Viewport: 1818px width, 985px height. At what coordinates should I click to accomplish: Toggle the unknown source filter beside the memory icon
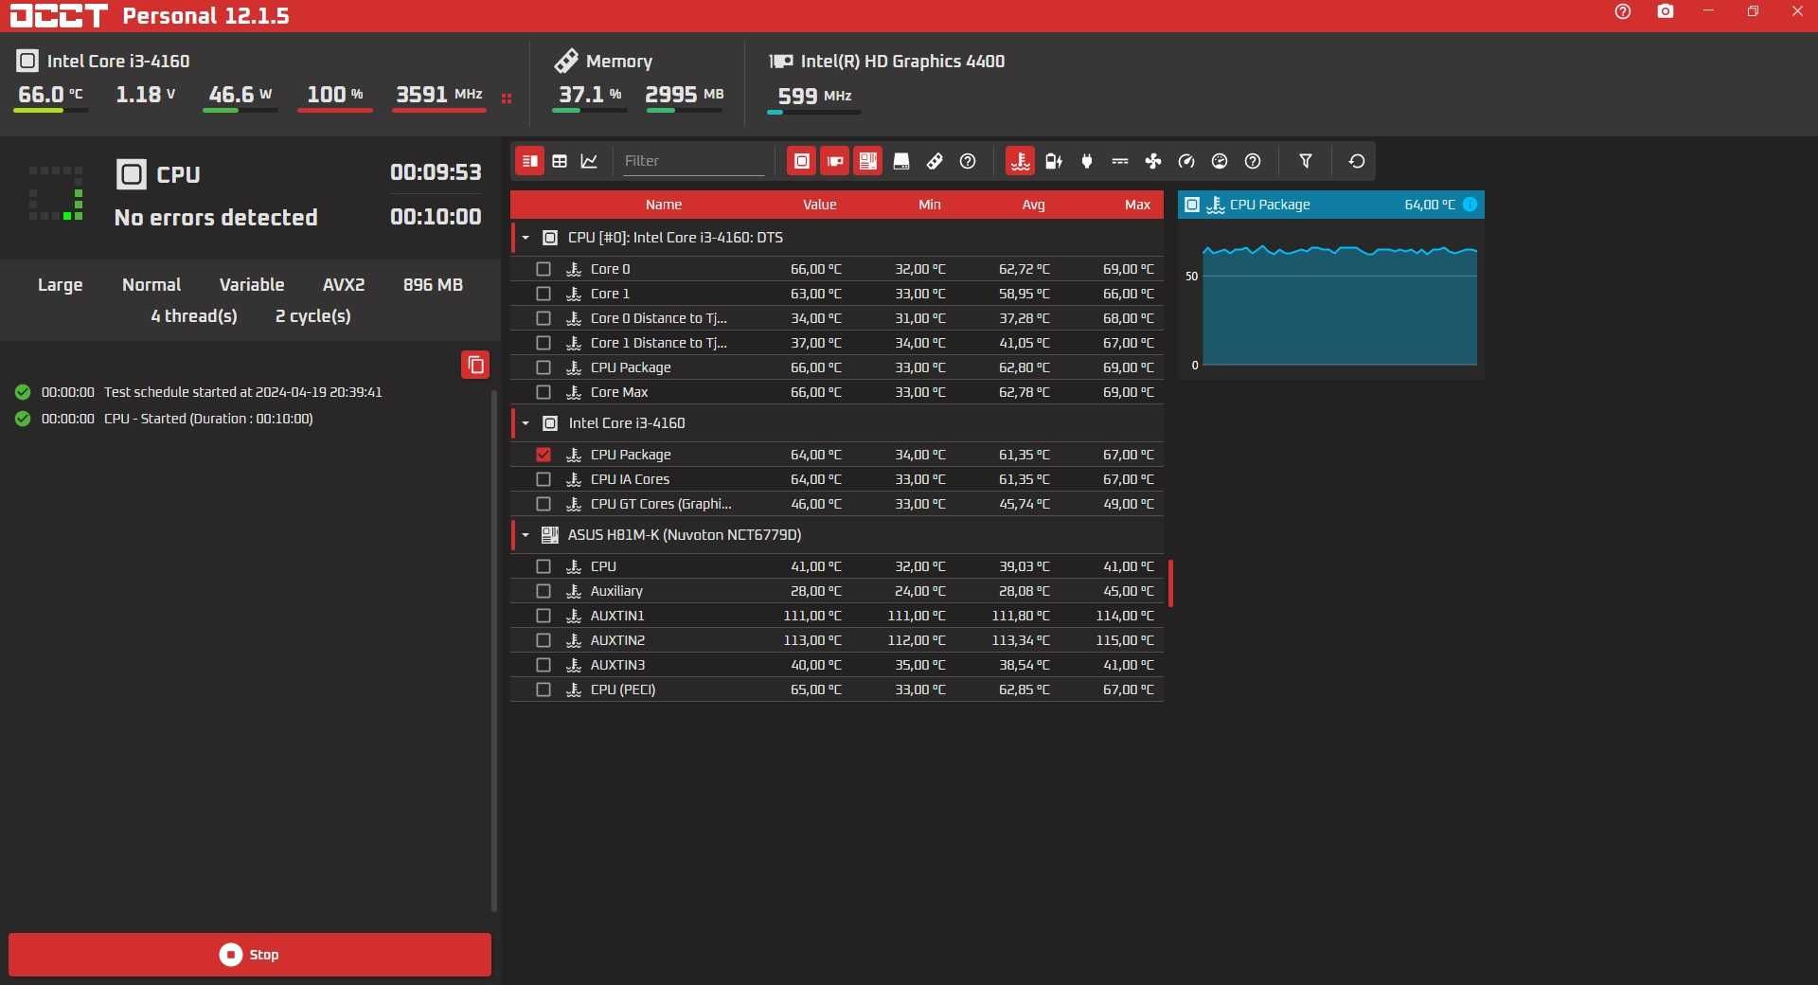click(968, 161)
